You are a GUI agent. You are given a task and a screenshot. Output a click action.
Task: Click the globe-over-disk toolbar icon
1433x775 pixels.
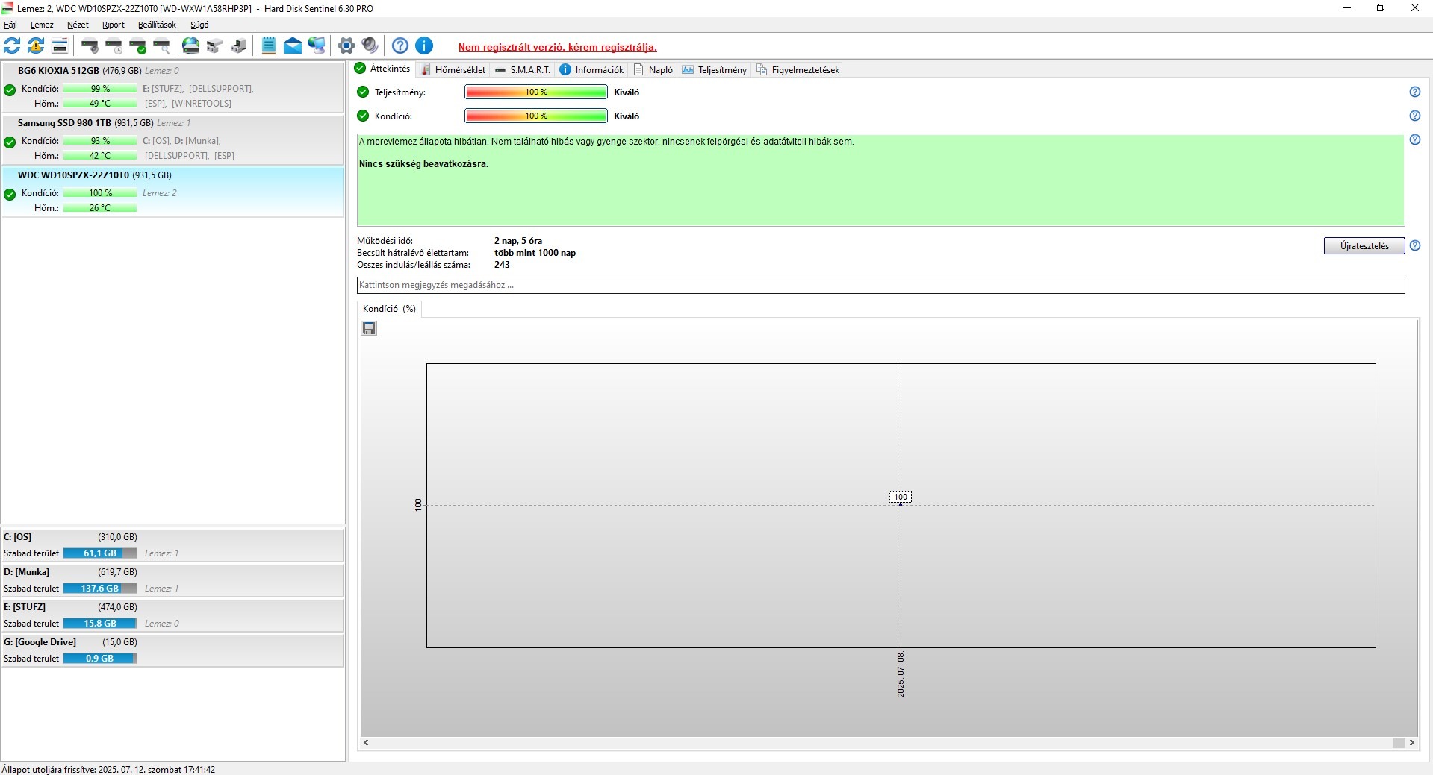coord(191,46)
